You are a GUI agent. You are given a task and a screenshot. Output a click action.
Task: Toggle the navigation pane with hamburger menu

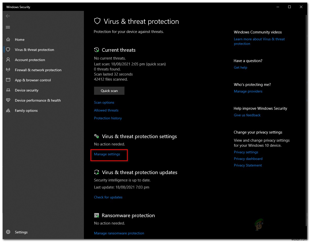tap(8, 27)
